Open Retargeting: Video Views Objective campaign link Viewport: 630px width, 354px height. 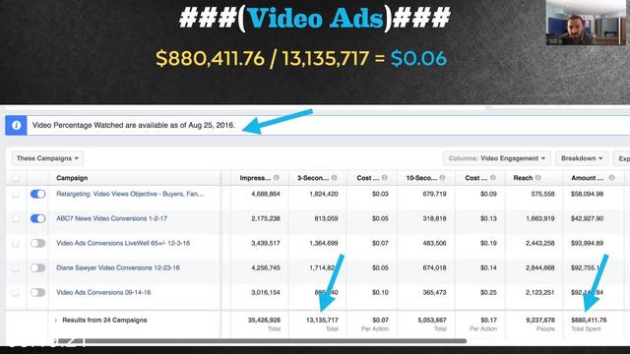coord(130,194)
